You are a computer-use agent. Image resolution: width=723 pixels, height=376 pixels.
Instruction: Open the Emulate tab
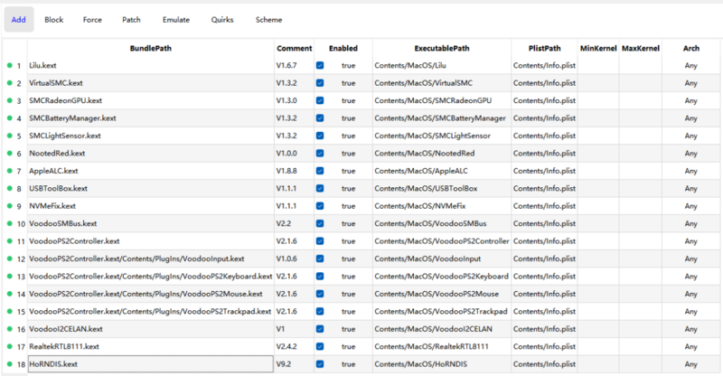click(176, 20)
